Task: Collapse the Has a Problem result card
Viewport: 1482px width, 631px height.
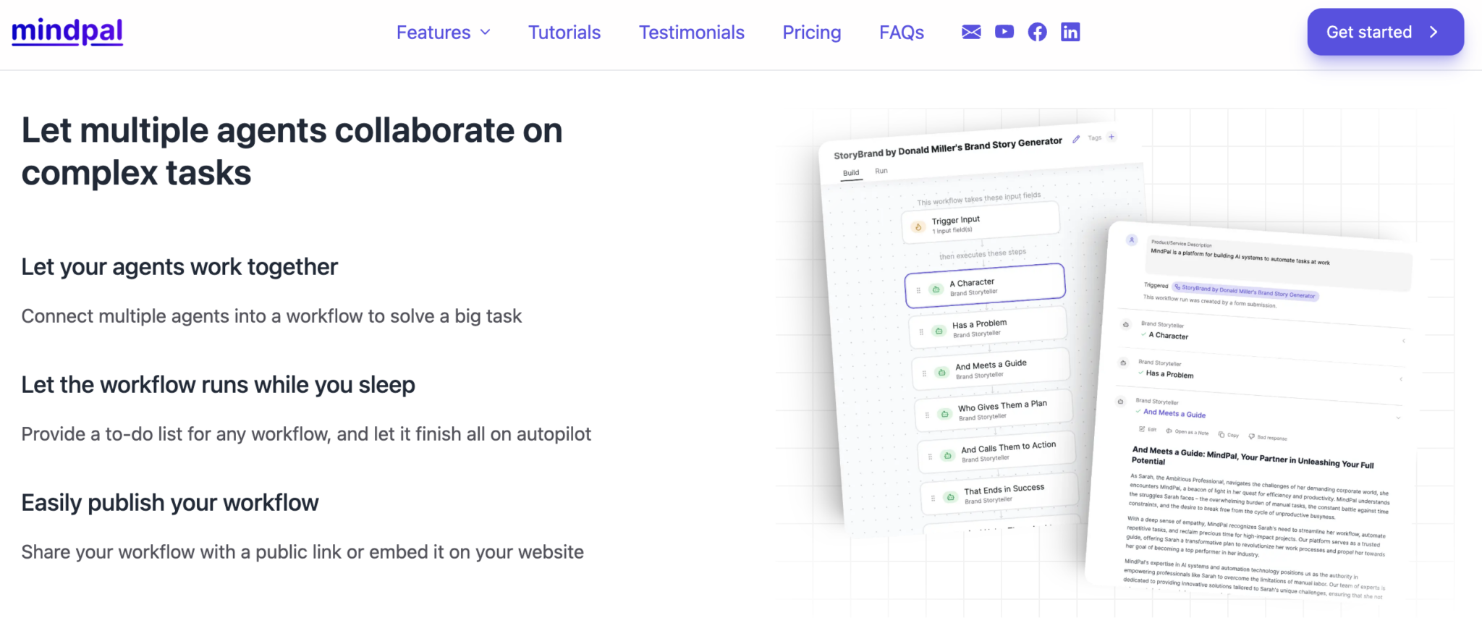Action: click(x=1402, y=378)
